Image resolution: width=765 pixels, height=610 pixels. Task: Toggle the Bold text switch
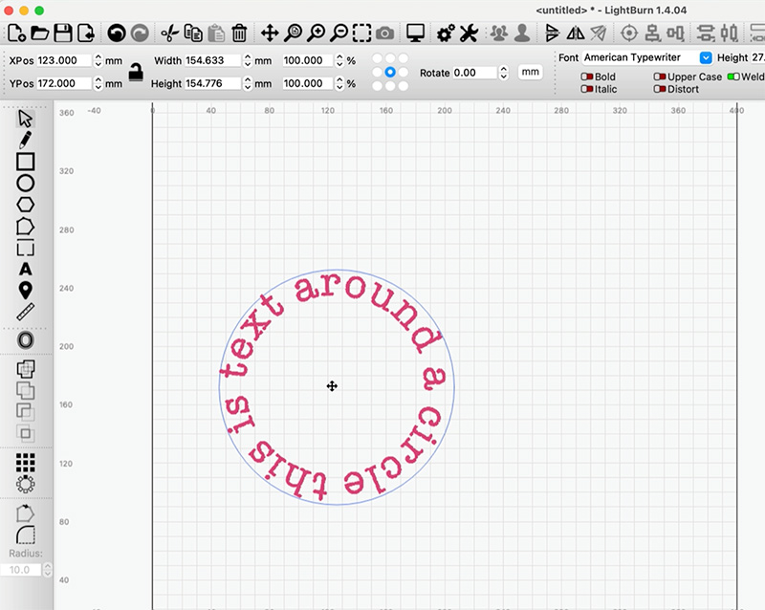587,76
